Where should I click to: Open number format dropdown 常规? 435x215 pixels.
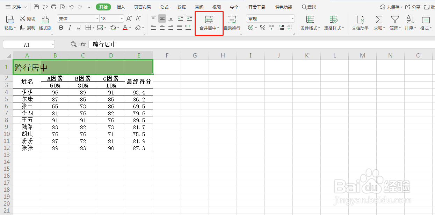[x=292, y=19]
